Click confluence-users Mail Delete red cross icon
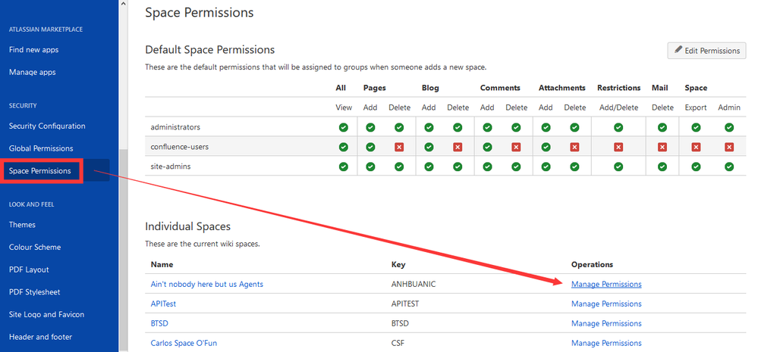Screen dimensions: 758x352 tap(662, 147)
